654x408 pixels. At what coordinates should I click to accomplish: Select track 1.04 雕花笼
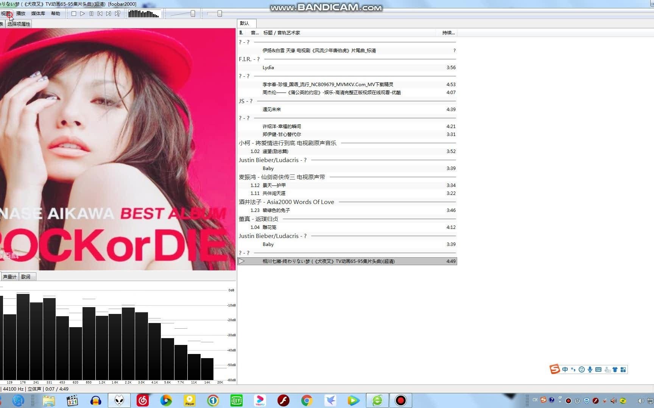coord(347,227)
